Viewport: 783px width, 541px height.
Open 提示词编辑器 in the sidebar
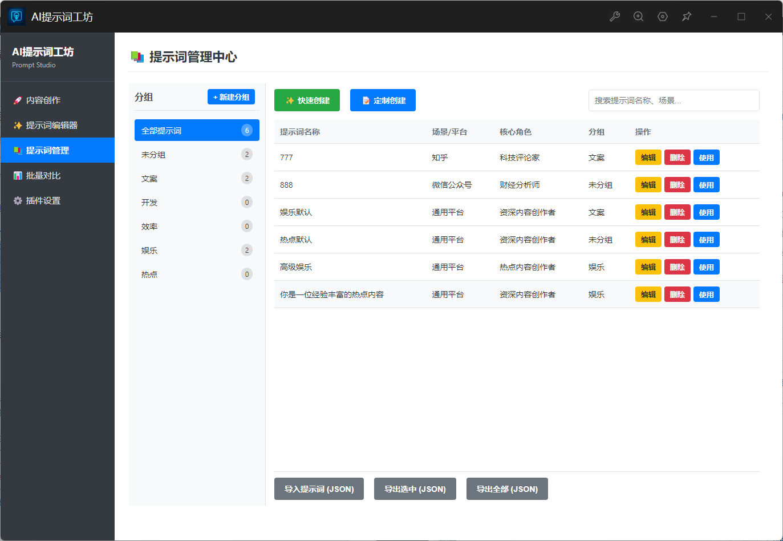pyautogui.click(x=57, y=126)
